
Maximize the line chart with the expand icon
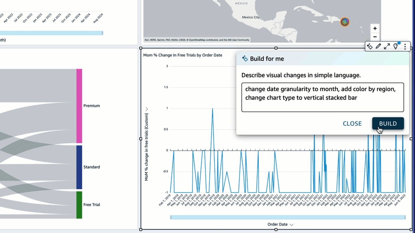coord(387,46)
